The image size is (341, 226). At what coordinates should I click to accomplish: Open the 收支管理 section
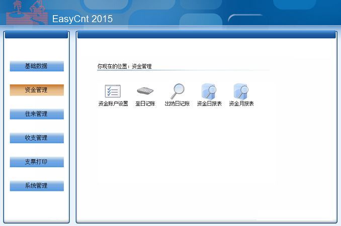pyautogui.click(x=37, y=138)
